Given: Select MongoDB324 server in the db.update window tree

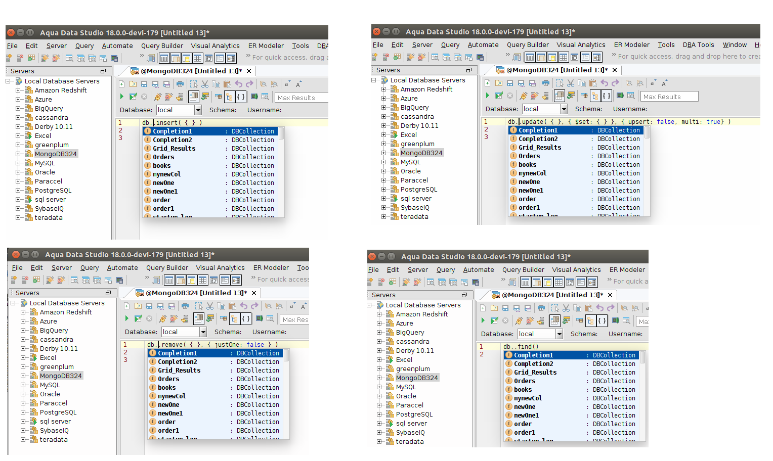Looking at the screenshot, I should 421,153.
